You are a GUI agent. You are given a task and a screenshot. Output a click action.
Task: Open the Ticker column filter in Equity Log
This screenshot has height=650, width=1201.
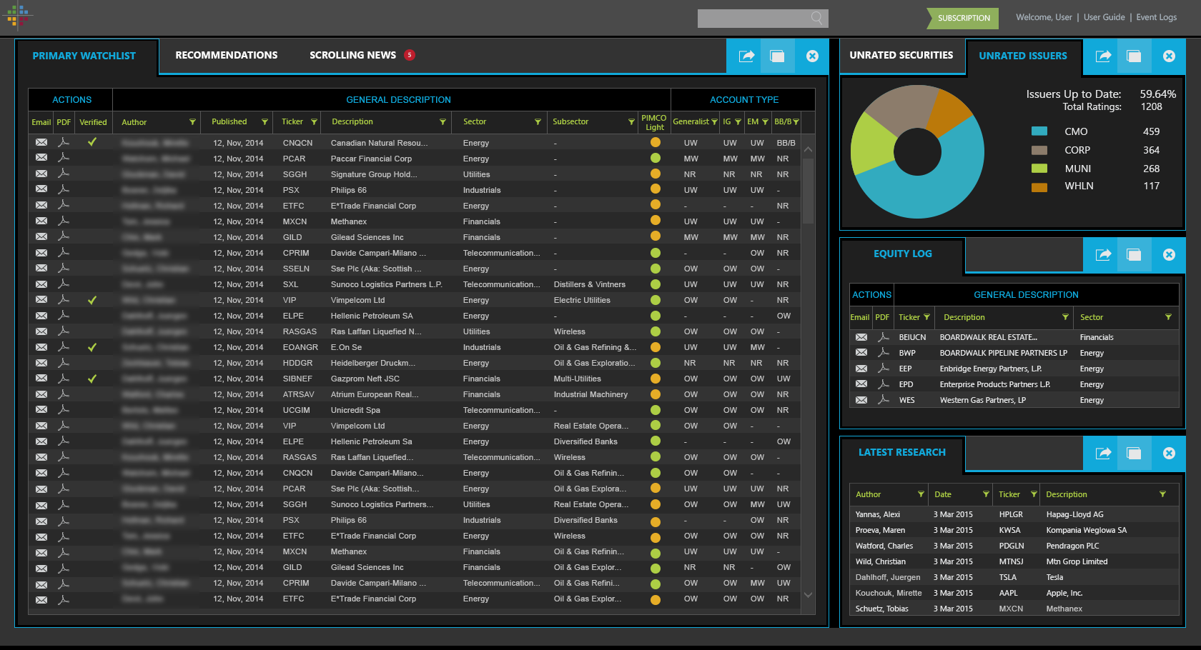926,317
